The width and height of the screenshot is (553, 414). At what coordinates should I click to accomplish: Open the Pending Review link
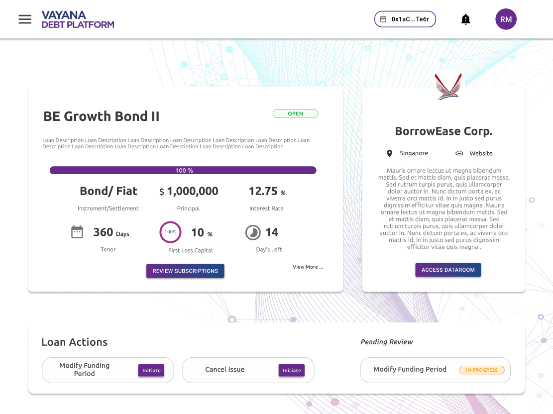387,342
